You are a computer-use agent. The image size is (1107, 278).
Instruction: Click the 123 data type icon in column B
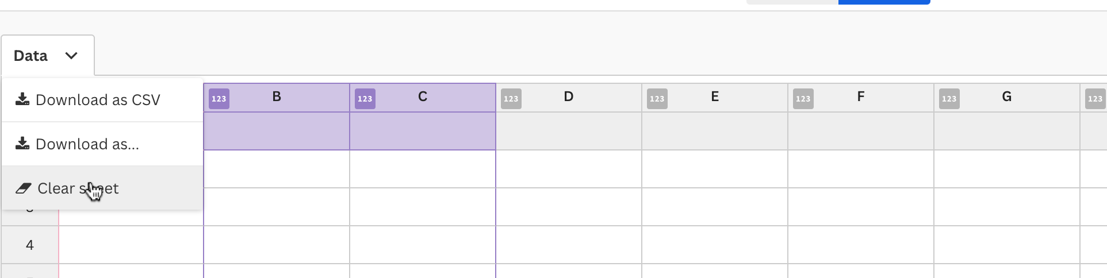219,99
